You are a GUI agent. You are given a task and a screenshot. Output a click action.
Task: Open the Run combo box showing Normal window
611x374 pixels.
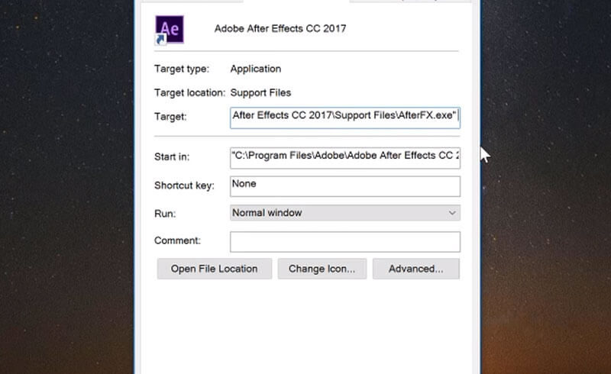[345, 213]
